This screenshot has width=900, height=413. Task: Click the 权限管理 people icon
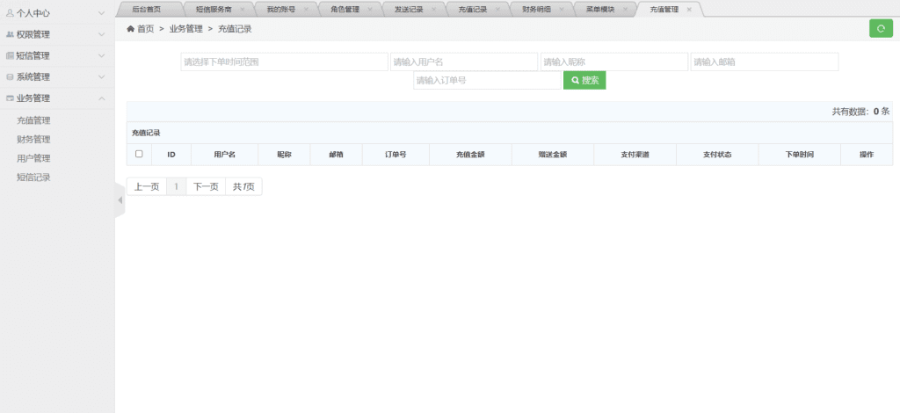coord(10,34)
